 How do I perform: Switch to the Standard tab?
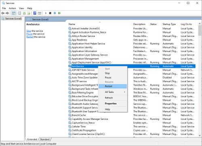point(45,140)
